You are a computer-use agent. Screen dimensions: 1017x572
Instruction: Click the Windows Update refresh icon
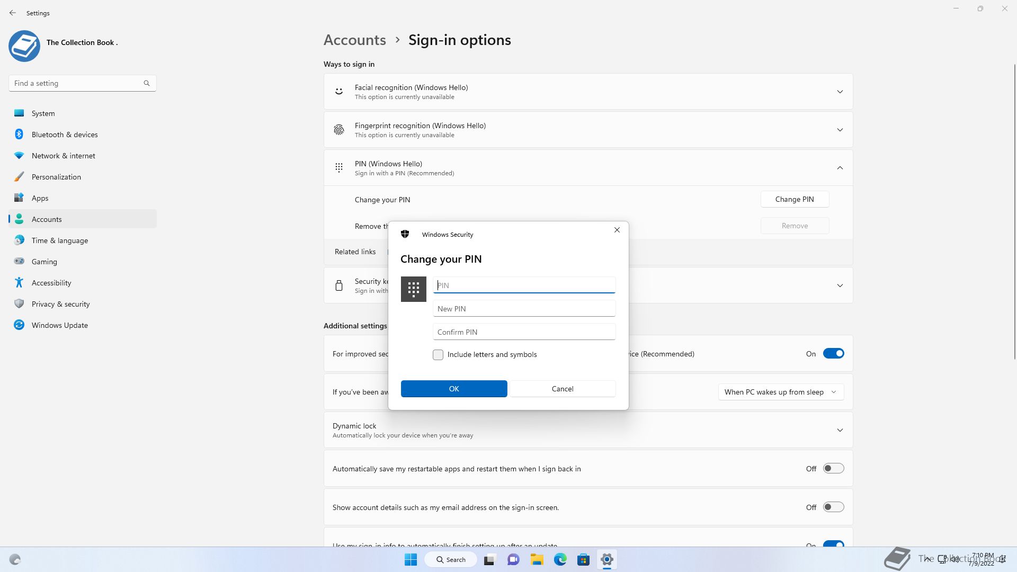19,325
